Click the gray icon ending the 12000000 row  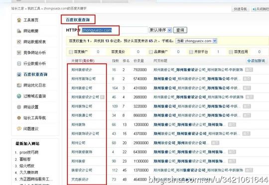(232, 124)
